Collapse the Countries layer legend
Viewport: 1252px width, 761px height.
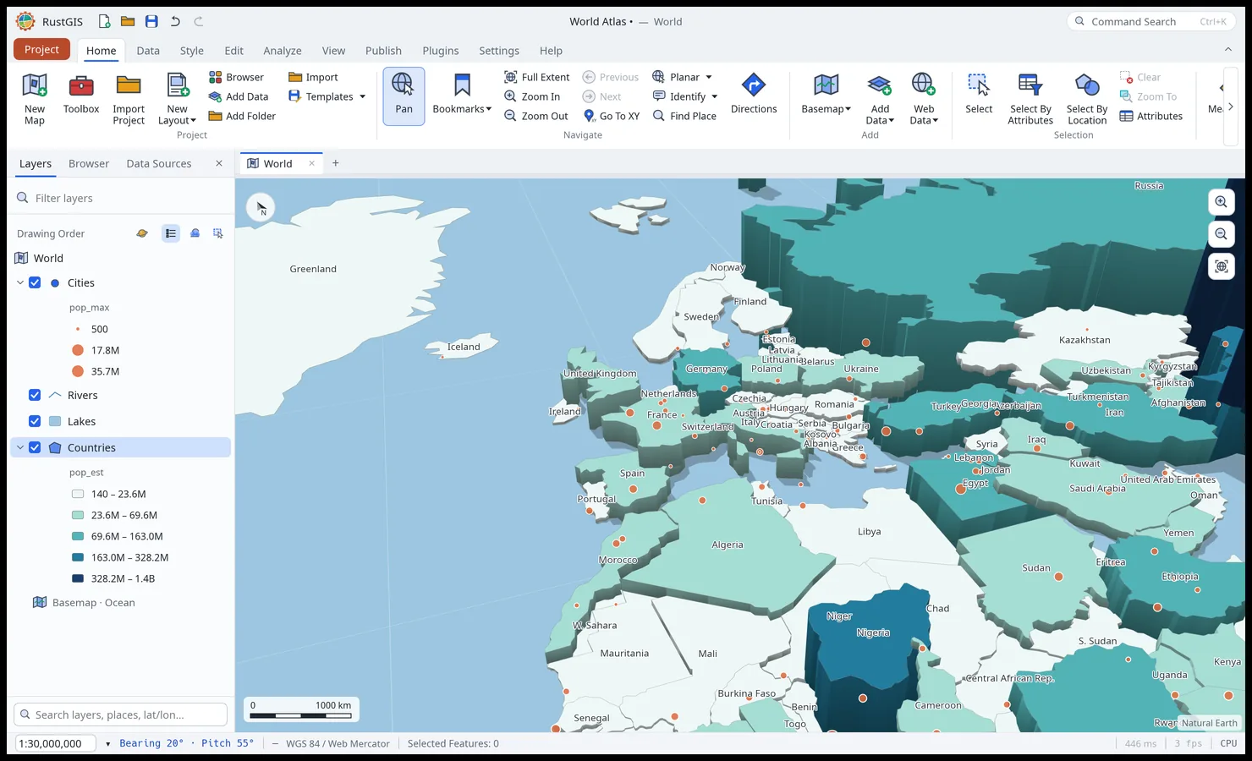coord(20,447)
